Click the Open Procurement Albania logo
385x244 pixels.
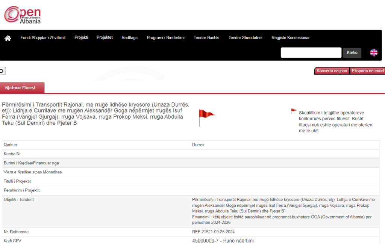(23, 15)
